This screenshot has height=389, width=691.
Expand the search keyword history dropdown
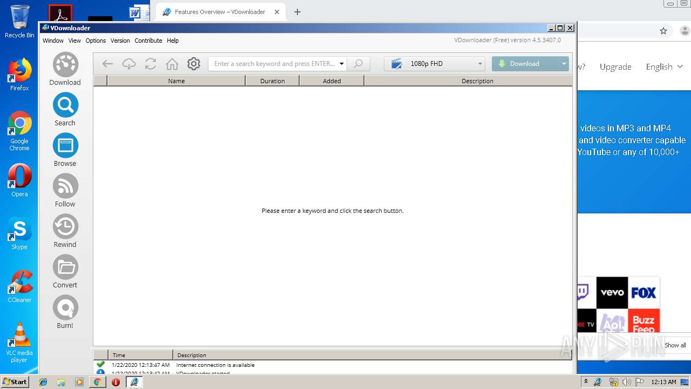coord(342,64)
